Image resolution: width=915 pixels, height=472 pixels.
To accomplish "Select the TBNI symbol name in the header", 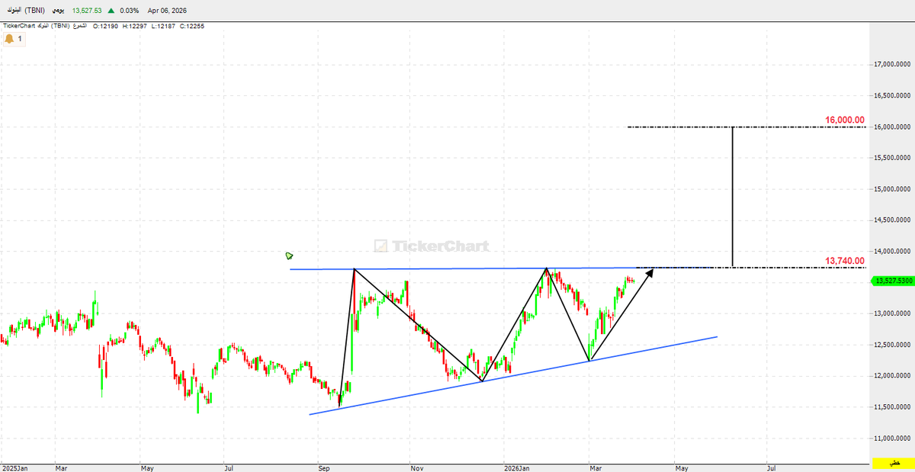I will pyautogui.click(x=26, y=11).
